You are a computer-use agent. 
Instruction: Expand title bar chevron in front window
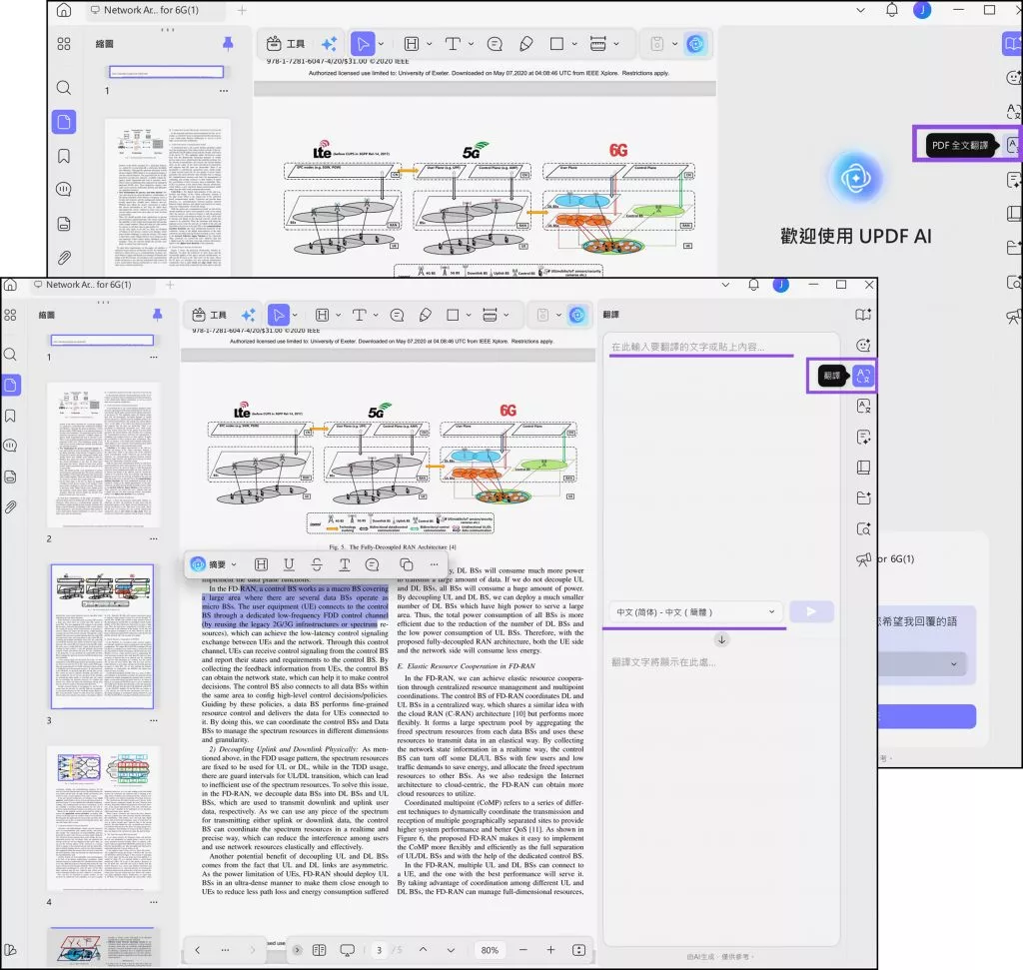coord(725,285)
